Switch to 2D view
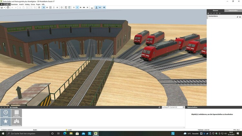Image resolution: width=242 pixels, height=136 pixels. 47,7
